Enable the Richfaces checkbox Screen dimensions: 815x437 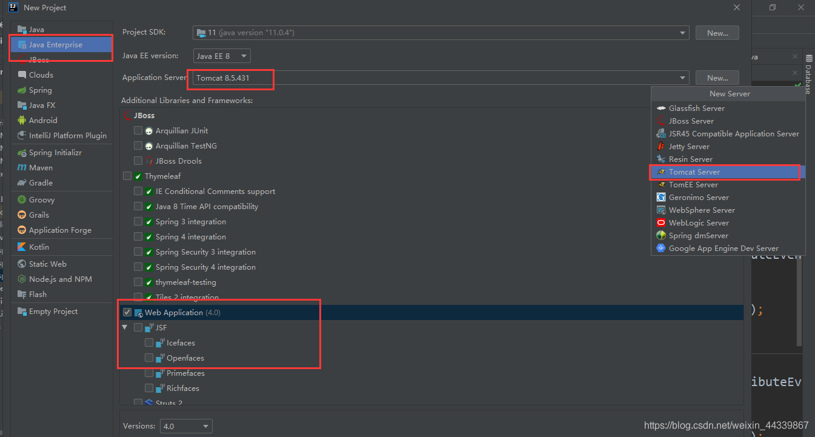149,388
